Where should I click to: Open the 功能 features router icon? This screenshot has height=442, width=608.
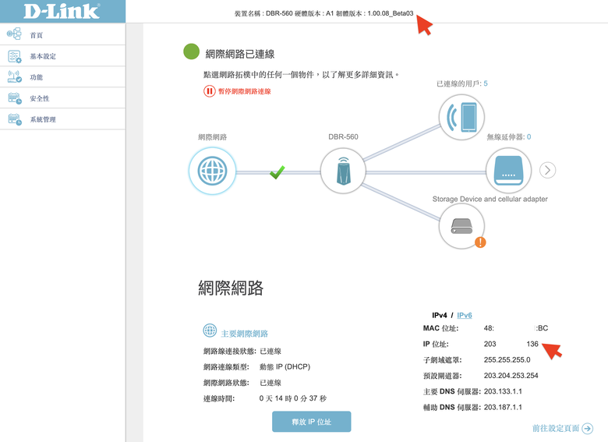(14, 76)
